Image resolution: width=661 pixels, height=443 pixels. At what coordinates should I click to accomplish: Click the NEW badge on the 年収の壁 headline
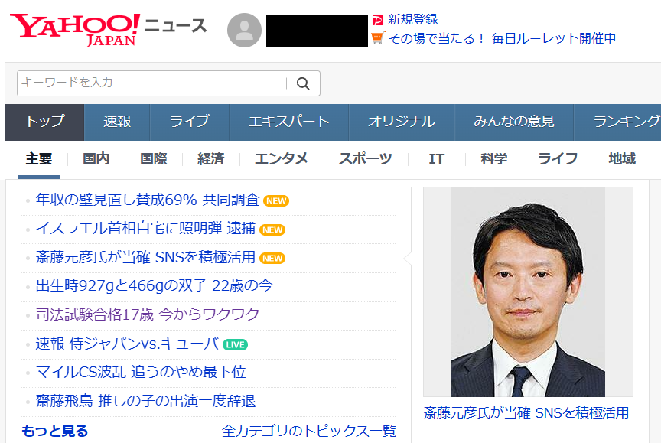274,200
